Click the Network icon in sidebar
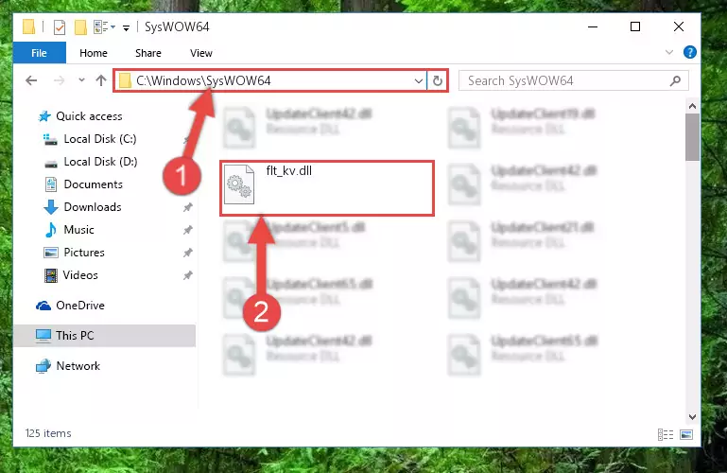727x473 pixels. (43, 366)
